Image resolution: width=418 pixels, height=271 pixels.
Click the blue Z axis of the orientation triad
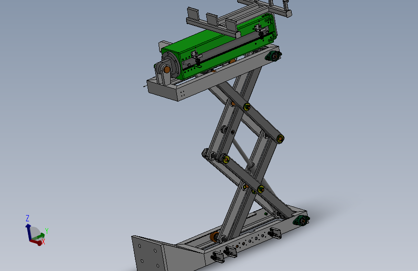click(28, 231)
